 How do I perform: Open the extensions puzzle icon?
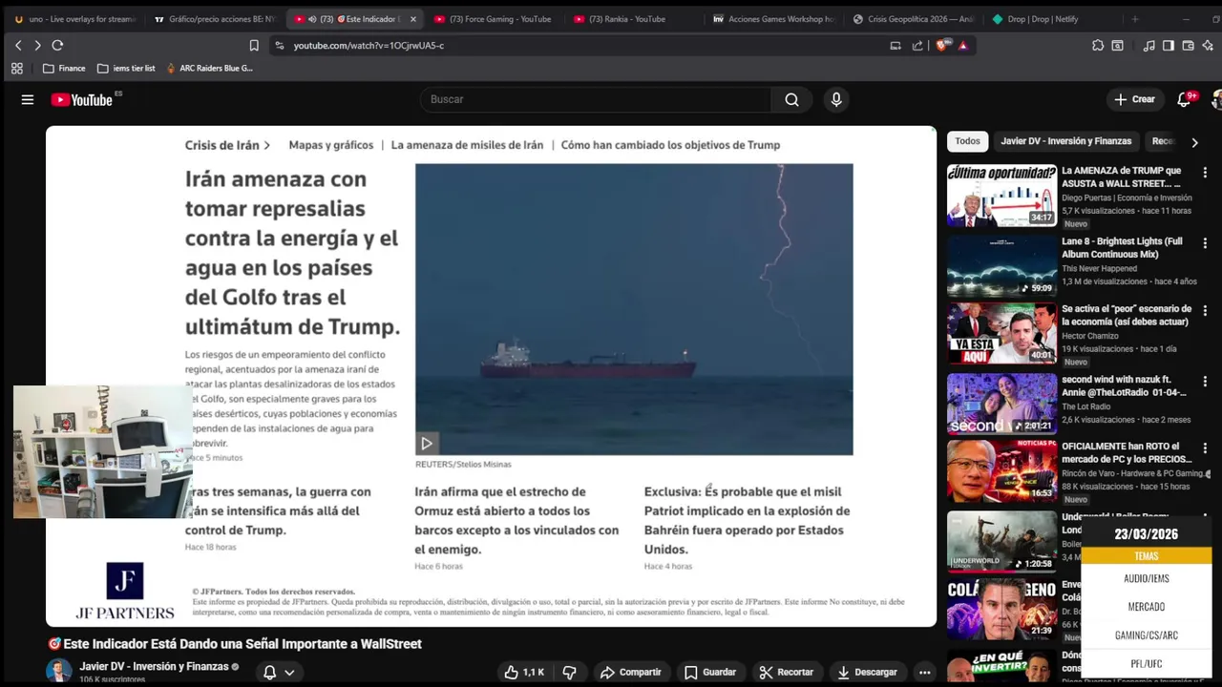tap(1098, 45)
